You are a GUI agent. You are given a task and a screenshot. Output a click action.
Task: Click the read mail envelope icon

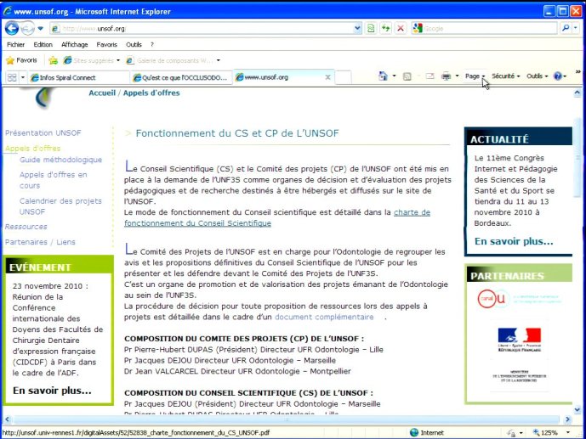[x=430, y=76]
